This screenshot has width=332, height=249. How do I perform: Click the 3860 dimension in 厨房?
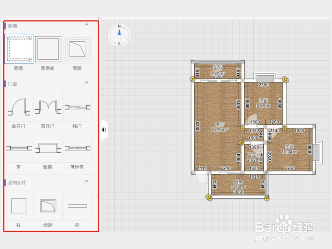[238, 192]
